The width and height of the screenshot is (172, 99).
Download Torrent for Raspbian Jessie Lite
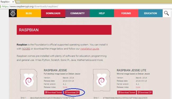[126, 92]
